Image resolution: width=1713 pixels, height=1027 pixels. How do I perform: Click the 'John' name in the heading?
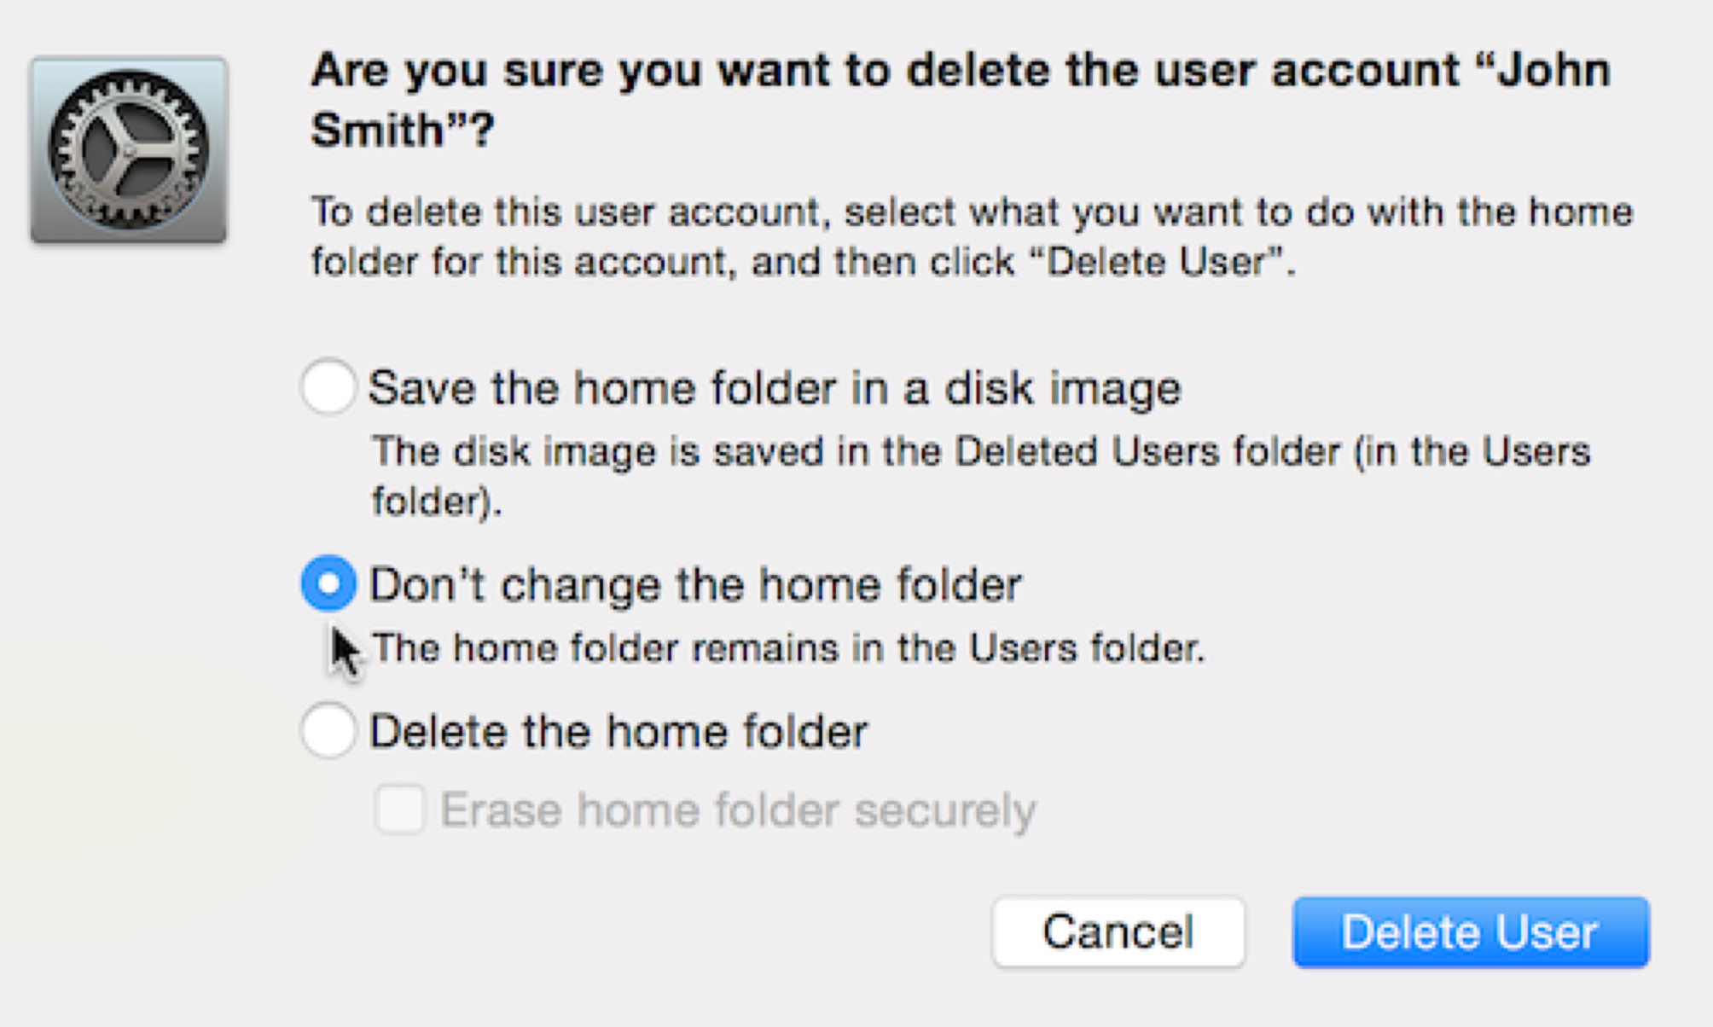(x=1551, y=70)
